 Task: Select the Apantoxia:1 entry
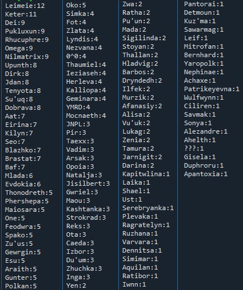click(206, 174)
